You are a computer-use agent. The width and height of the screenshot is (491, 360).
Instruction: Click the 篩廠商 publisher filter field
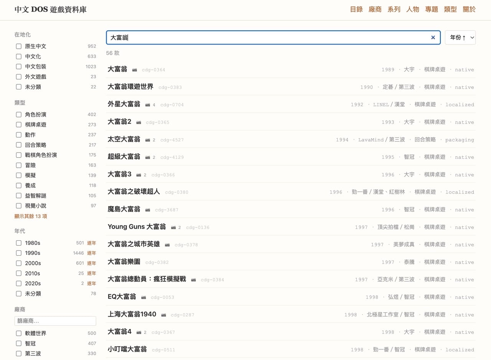pyautogui.click(x=55, y=321)
